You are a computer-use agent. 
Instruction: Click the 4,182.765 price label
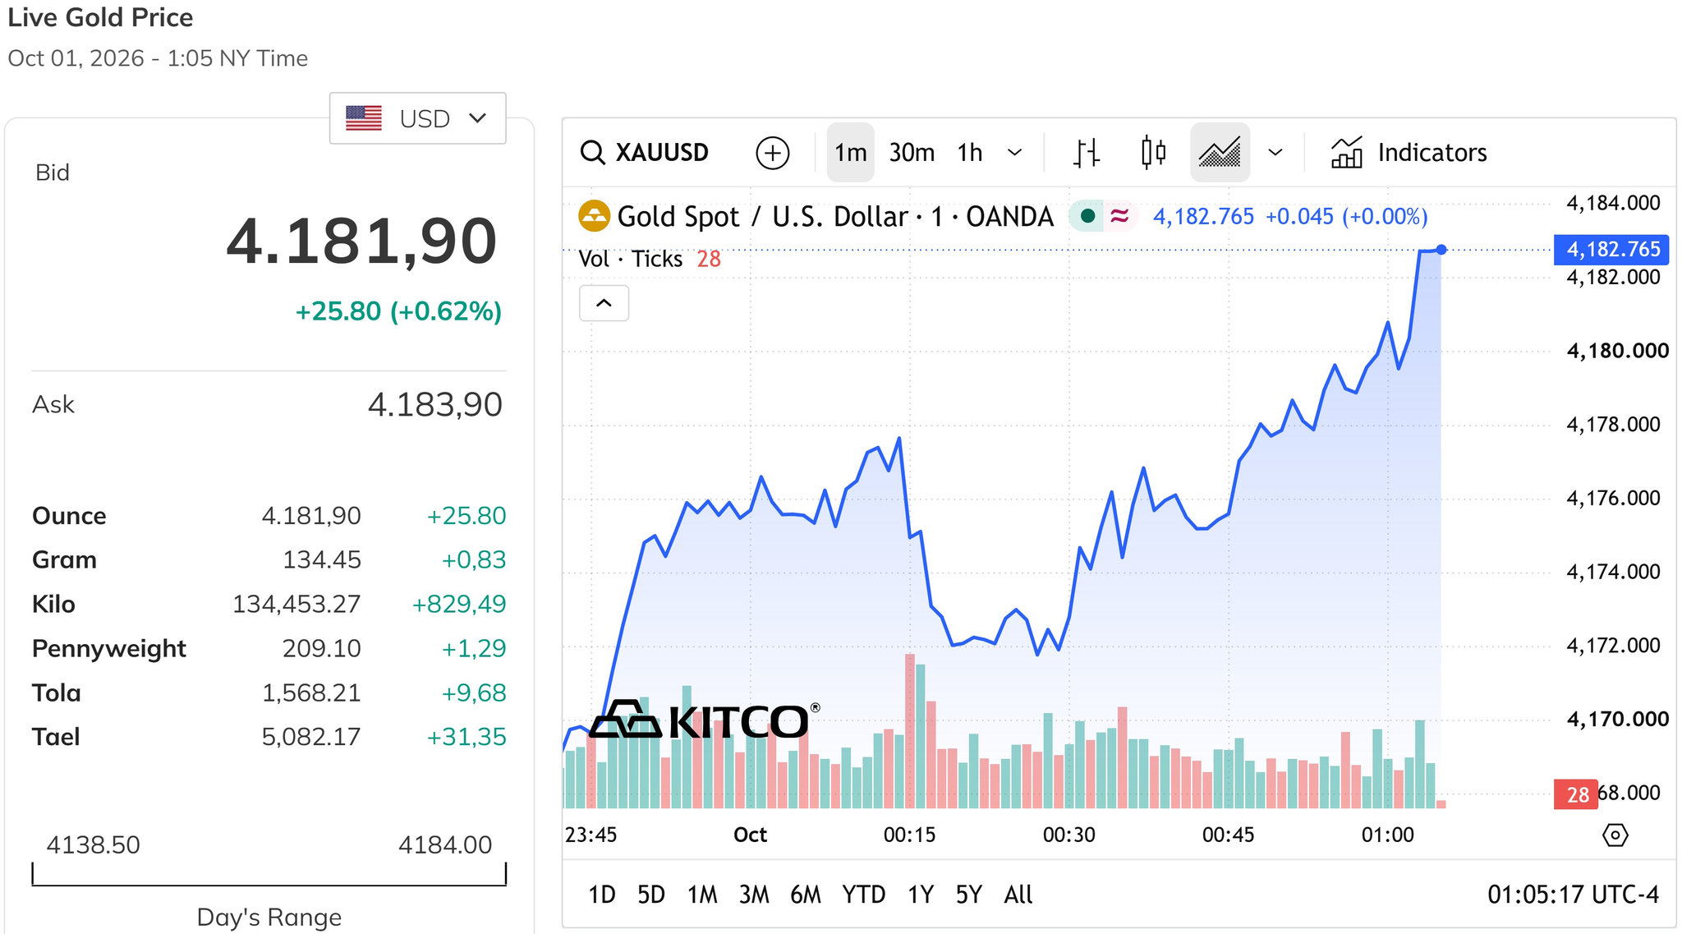(1611, 249)
